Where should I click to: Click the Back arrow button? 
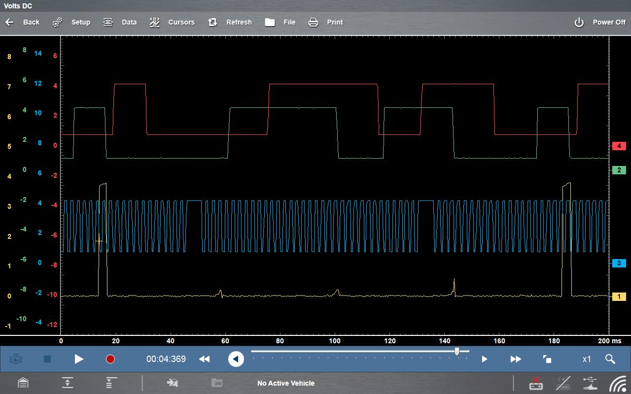(22, 22)
